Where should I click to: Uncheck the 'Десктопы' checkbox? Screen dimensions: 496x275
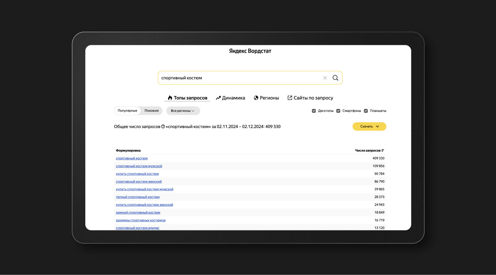tap(314, 111)
